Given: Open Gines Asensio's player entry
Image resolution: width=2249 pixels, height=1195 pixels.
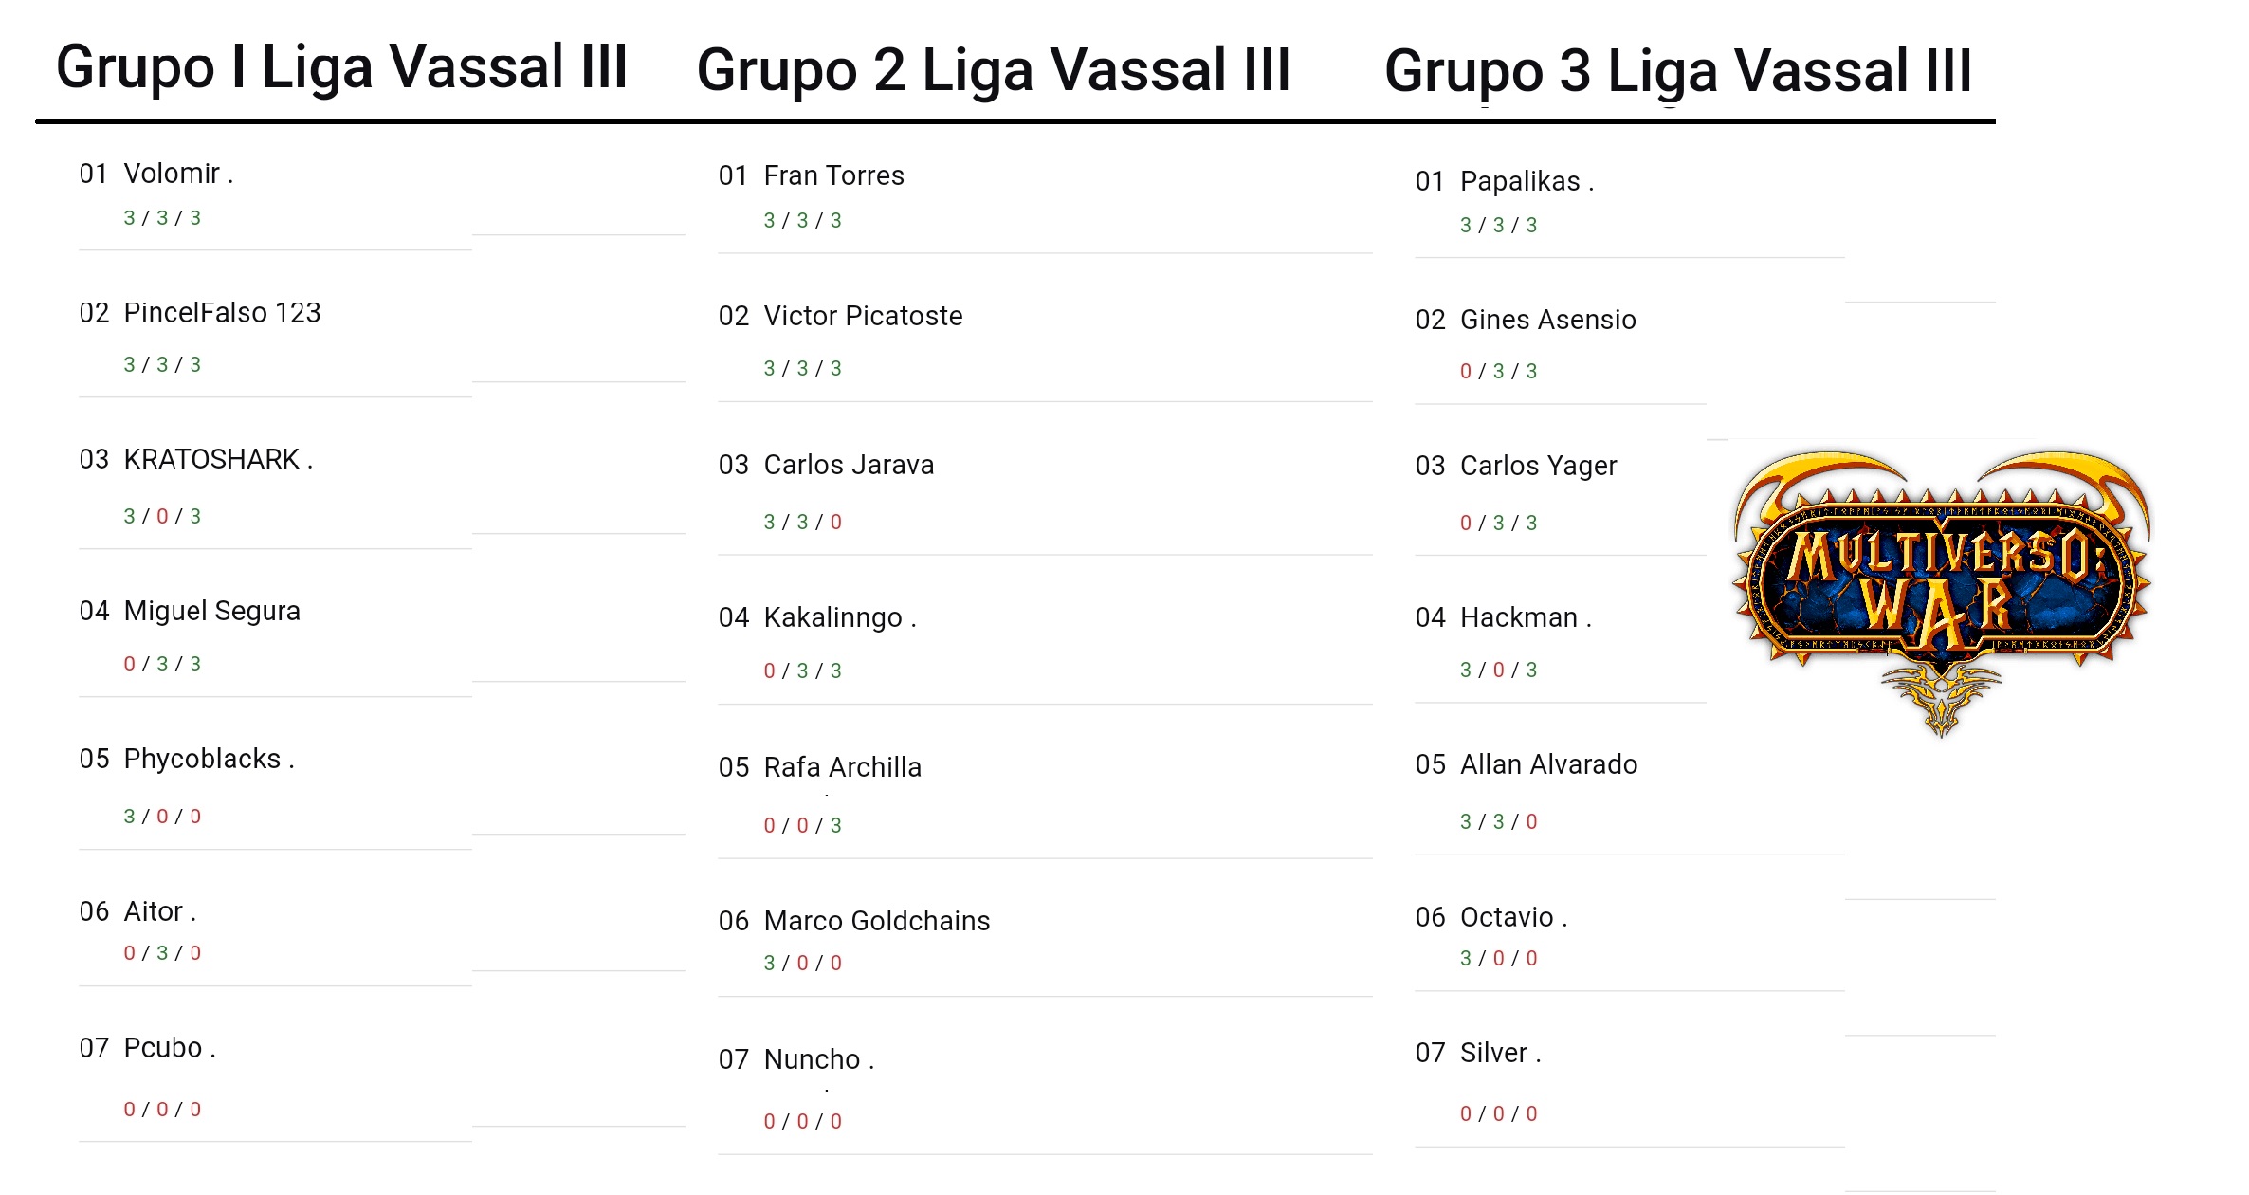Looking at the screenshot, I should pos(1547,321).
